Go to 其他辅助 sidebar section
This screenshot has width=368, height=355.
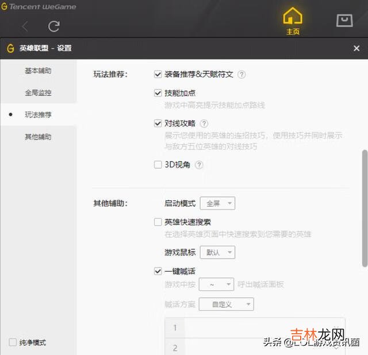(38, 137)
